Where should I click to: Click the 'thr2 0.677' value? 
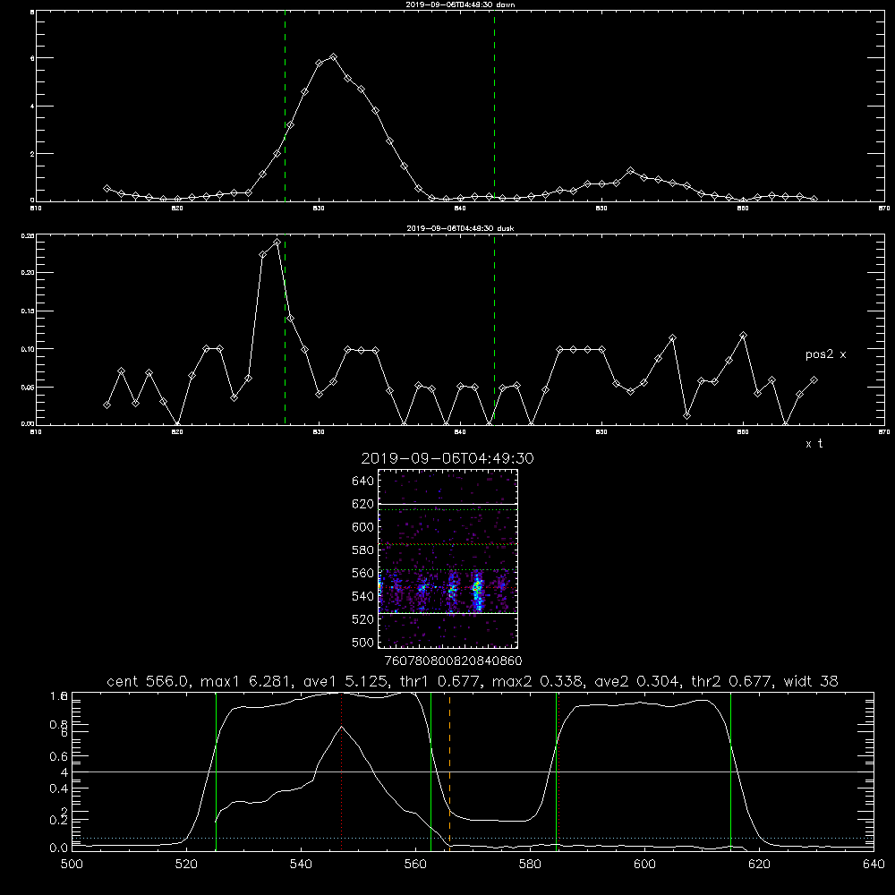click(732, 681)
